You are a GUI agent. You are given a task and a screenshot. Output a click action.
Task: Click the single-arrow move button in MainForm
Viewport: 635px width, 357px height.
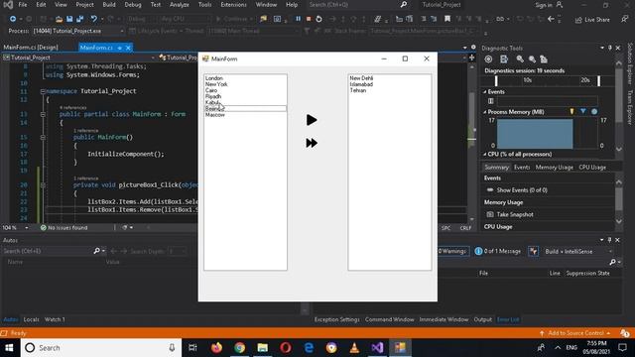click(312, 120)
